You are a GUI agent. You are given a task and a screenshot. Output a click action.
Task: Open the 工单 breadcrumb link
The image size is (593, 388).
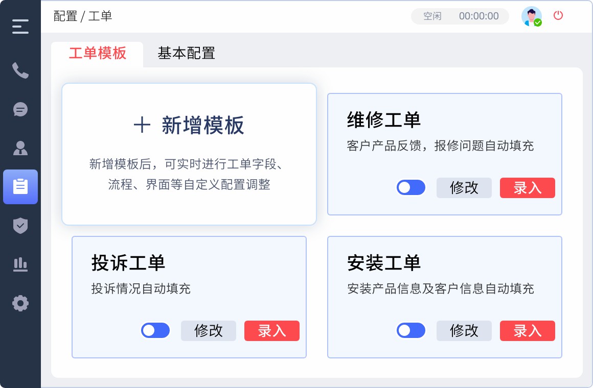[101, 16]
